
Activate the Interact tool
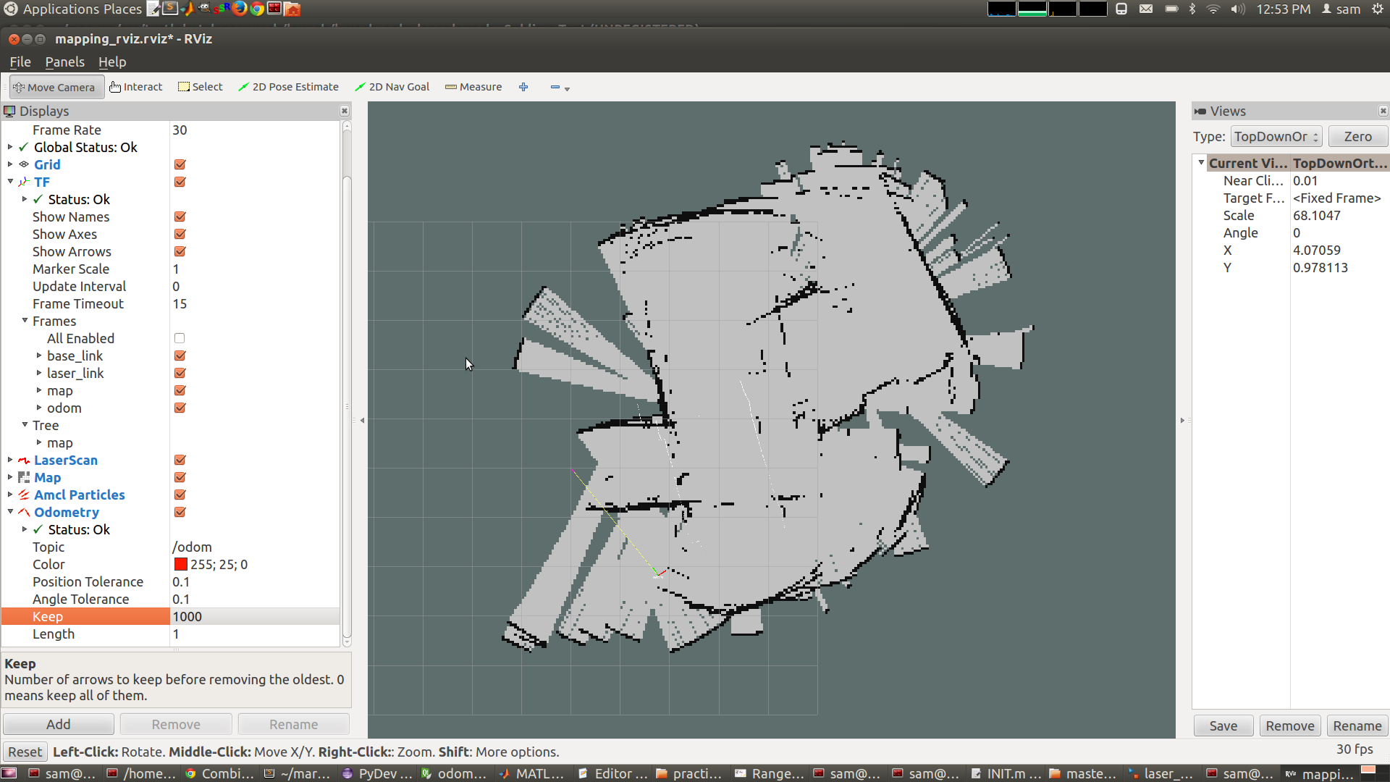[x=136, y=87]
